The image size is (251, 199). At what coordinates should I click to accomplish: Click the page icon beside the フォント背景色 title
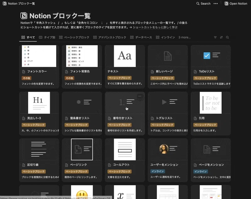coord(67,72)
